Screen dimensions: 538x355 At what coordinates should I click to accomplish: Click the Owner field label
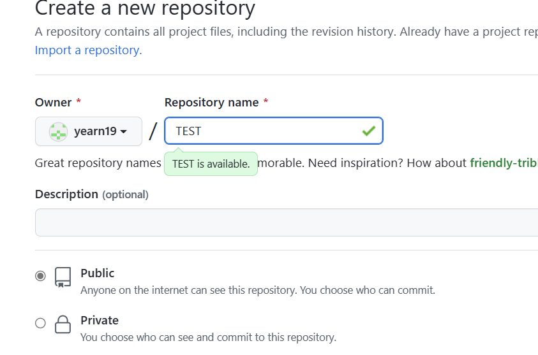pos(53,103)
